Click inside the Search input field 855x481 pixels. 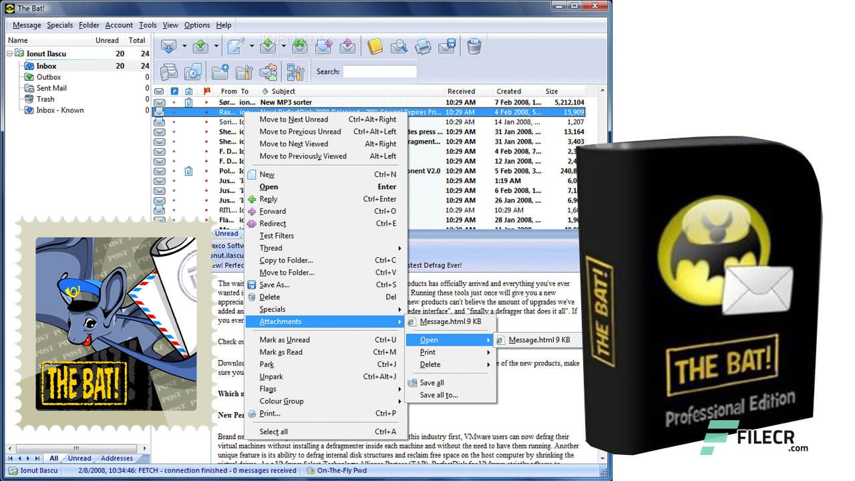(x=381, y=71)
